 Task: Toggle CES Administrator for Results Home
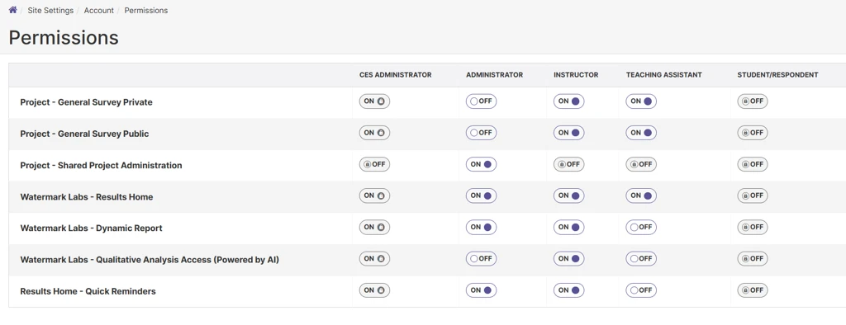(374, 195)
